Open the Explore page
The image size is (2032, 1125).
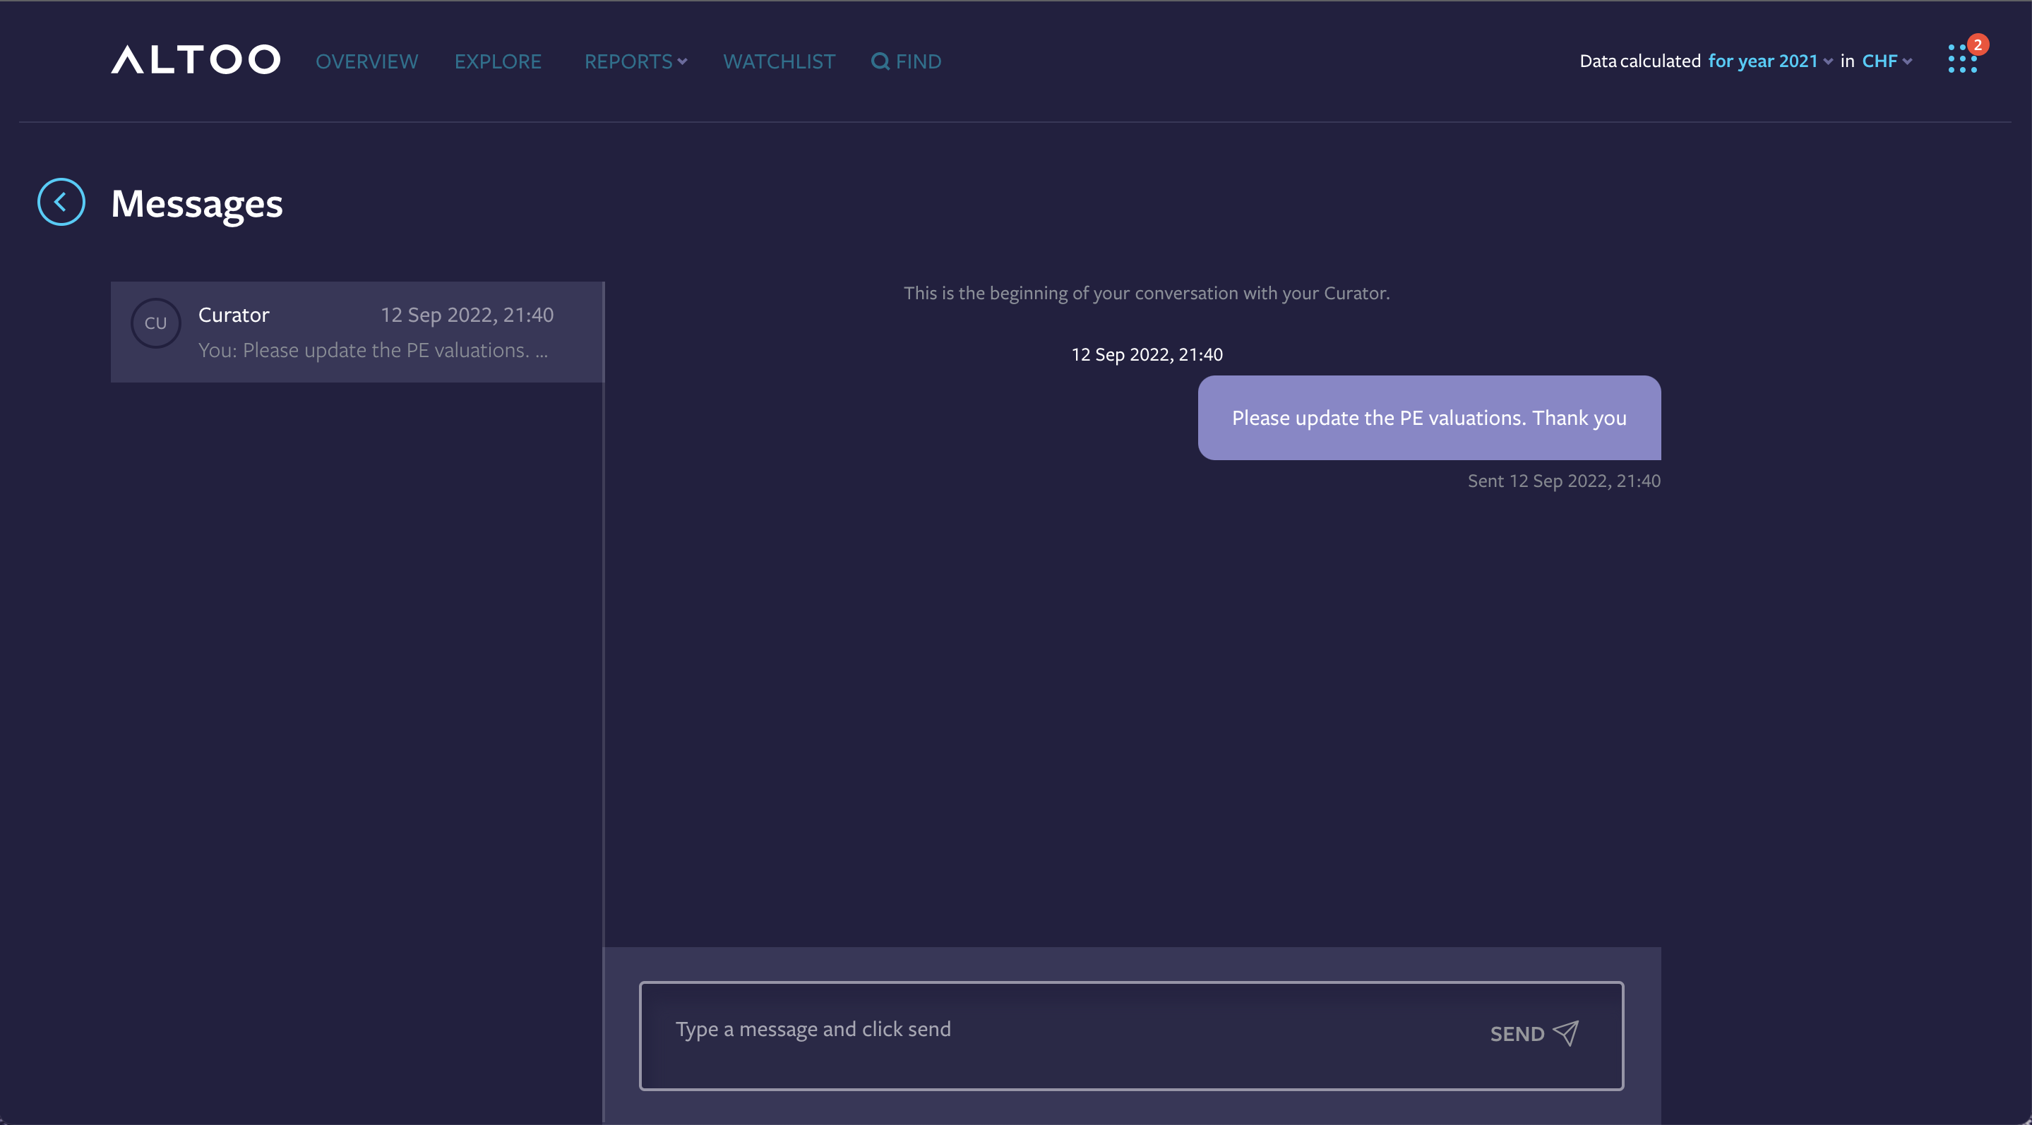pyautogui.click(x=498, y=61)
